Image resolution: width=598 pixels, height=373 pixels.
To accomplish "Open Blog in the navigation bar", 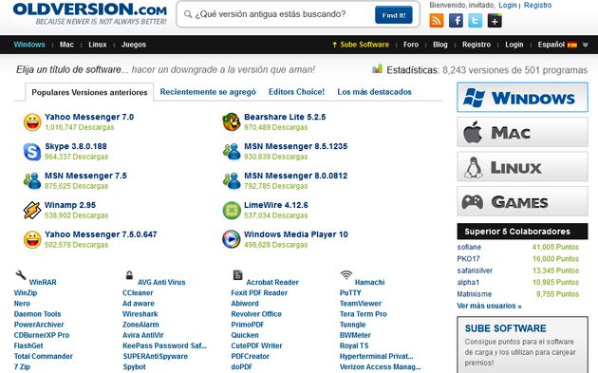I will (x=440, y=45).
